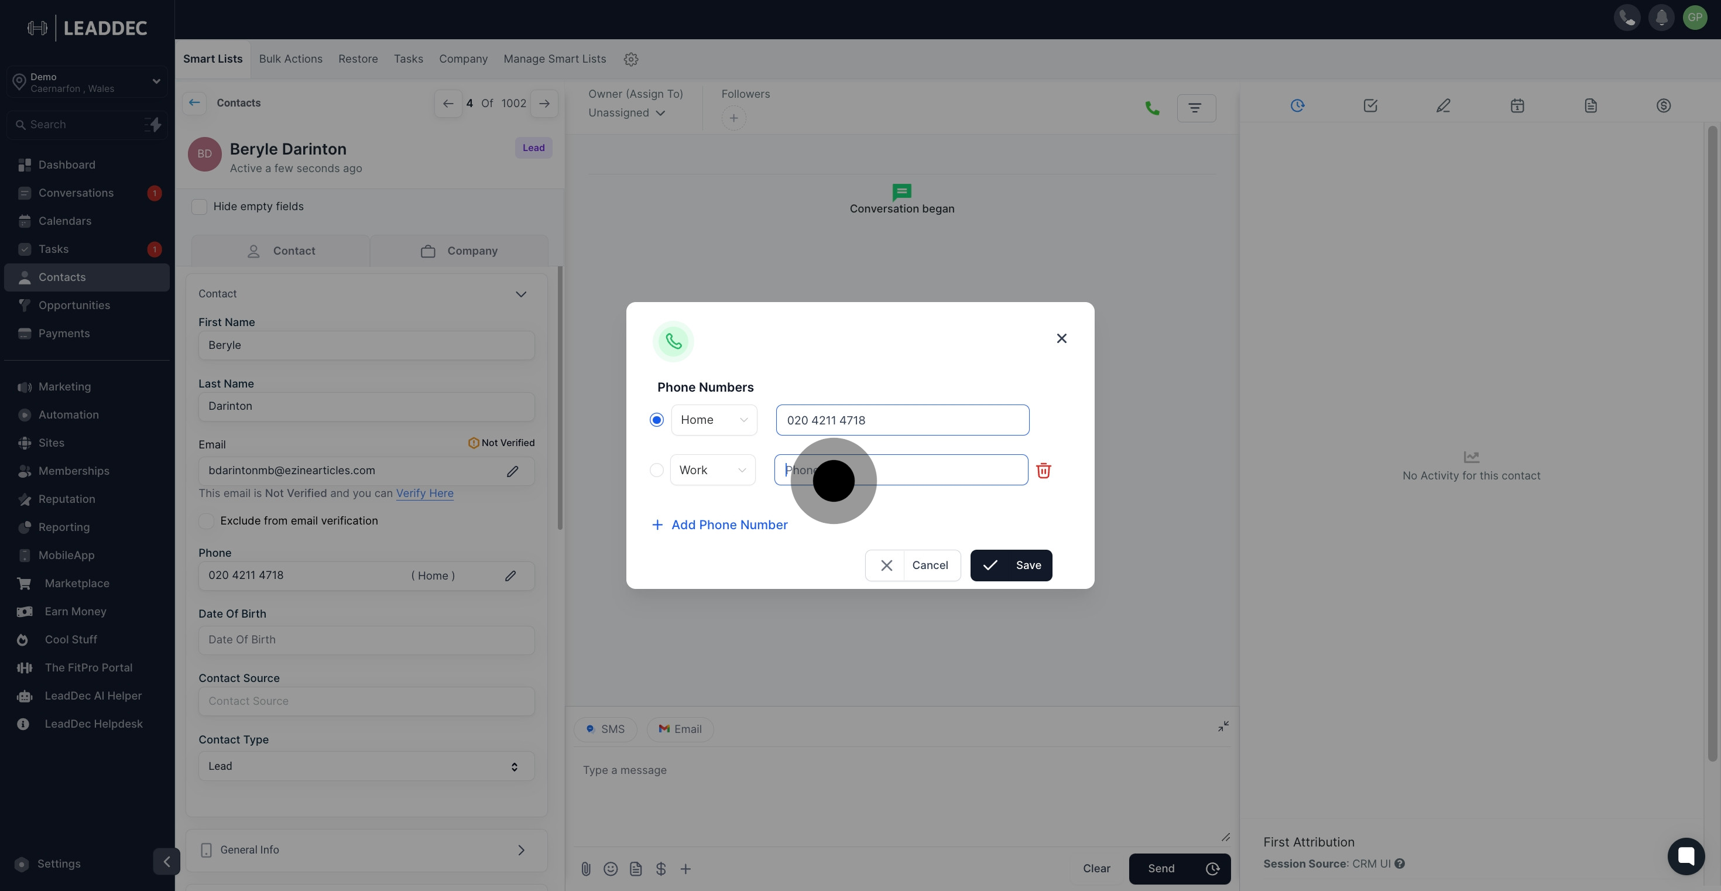Collapse the left sidebar

[166, 862]
